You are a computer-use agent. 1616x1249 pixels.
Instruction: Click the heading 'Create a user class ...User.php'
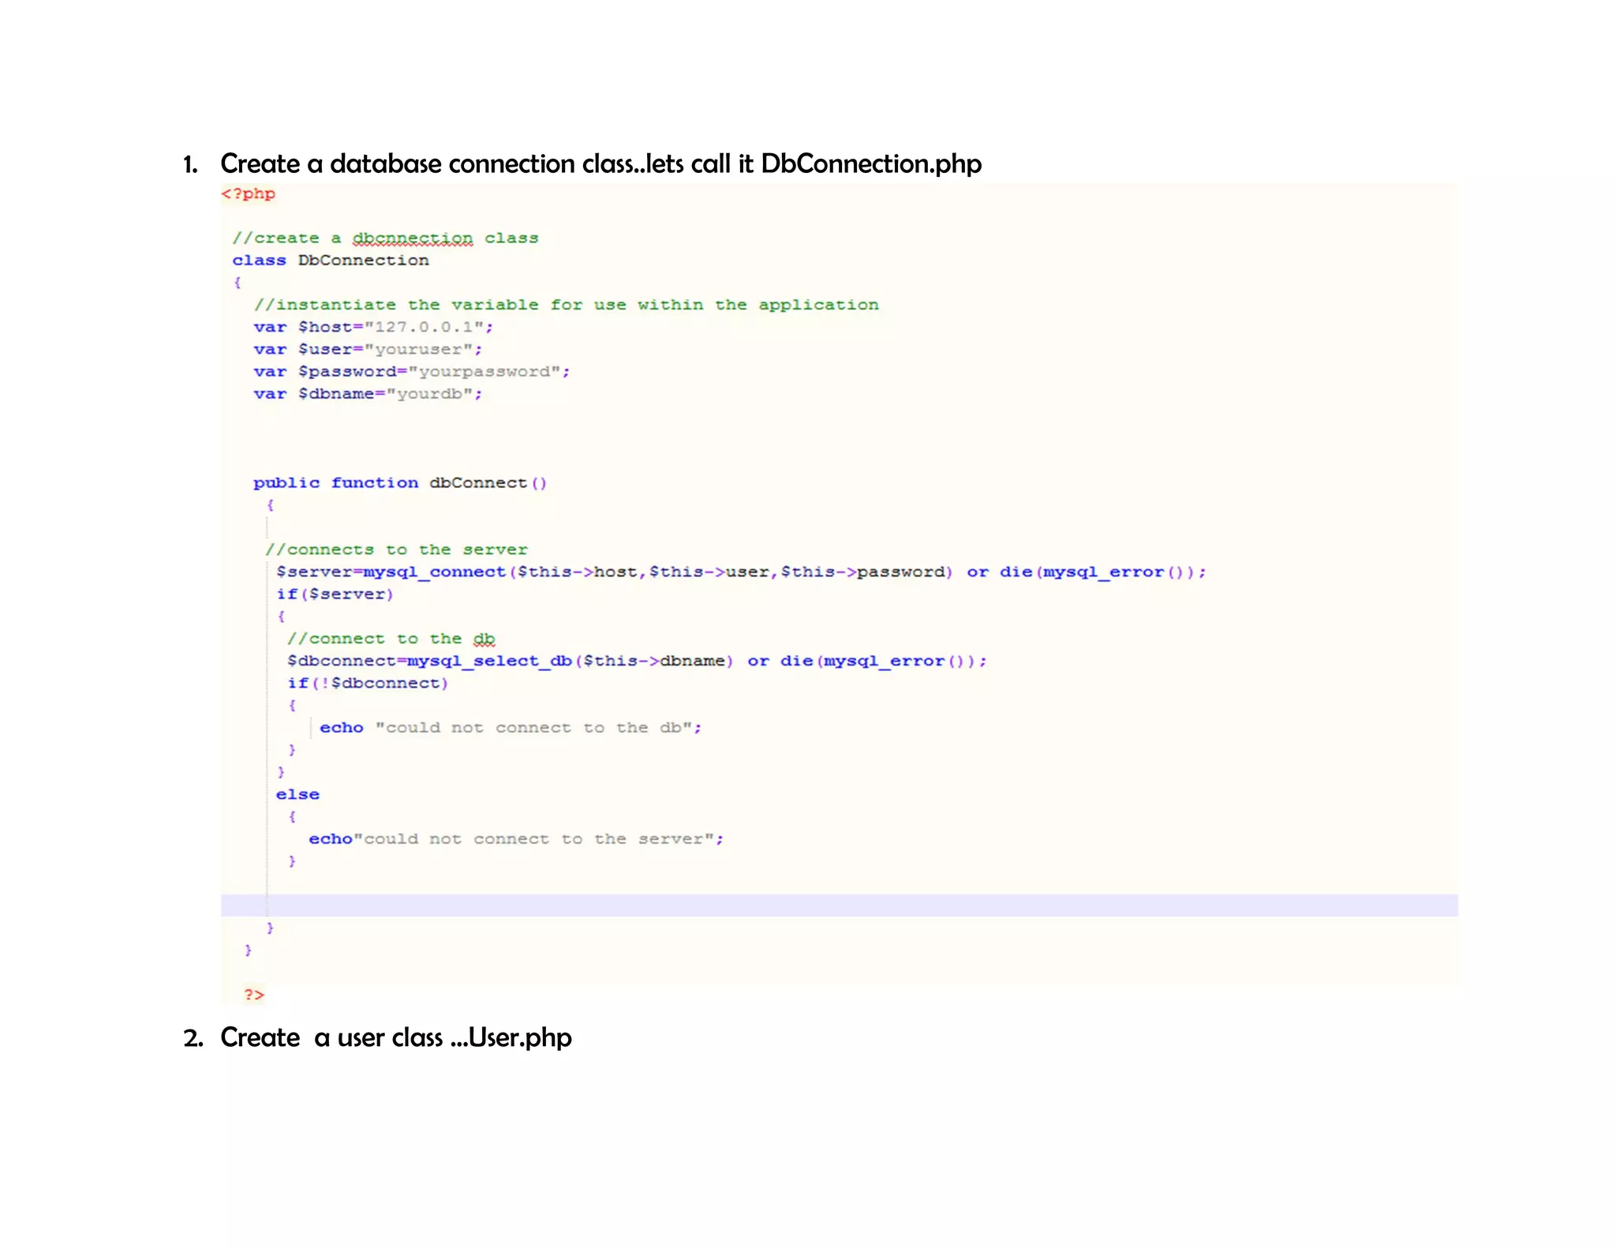396,1037
